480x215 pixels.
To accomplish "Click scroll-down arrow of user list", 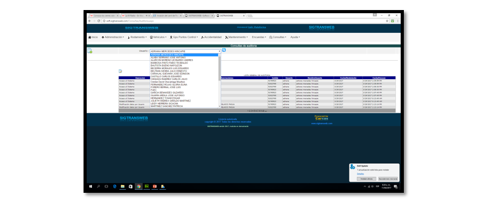I will (219, 106).
